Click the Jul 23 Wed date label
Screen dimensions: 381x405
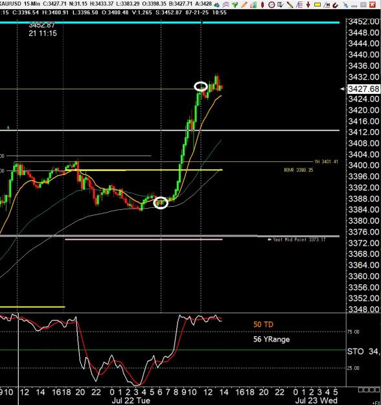tap(316, 400)
